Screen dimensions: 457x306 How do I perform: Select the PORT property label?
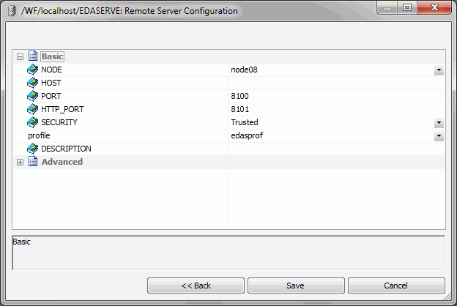click(x=51, y=96)
